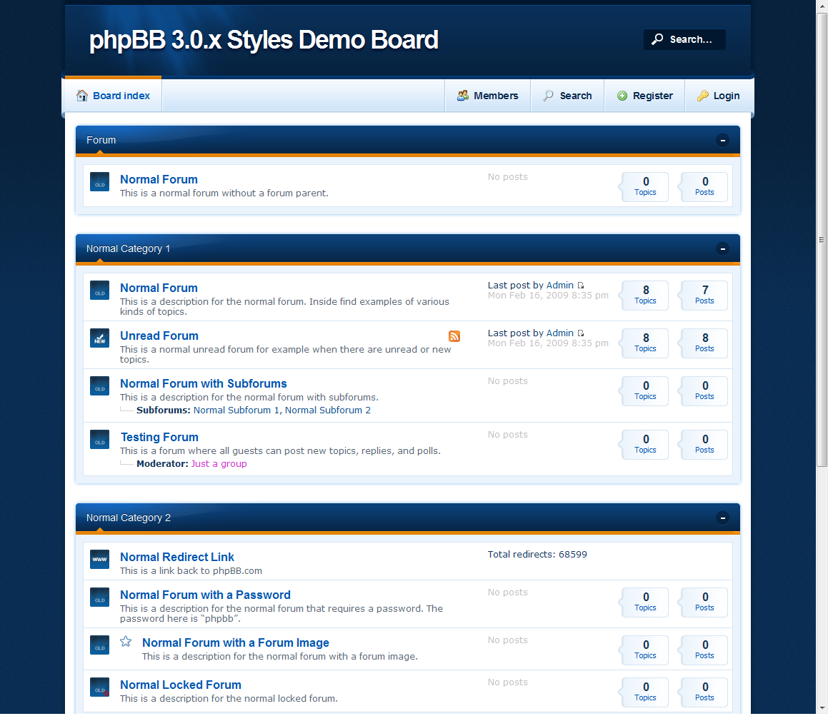Click the NEW status icon for Unread Forum
The width and height of the screenshot is (828, 716).
pos(99,338)
